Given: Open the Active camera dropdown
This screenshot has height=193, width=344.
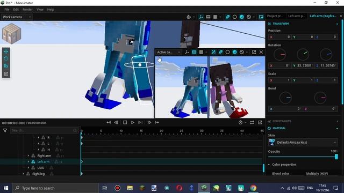Looking at the screenshot, I should [168, 52].
